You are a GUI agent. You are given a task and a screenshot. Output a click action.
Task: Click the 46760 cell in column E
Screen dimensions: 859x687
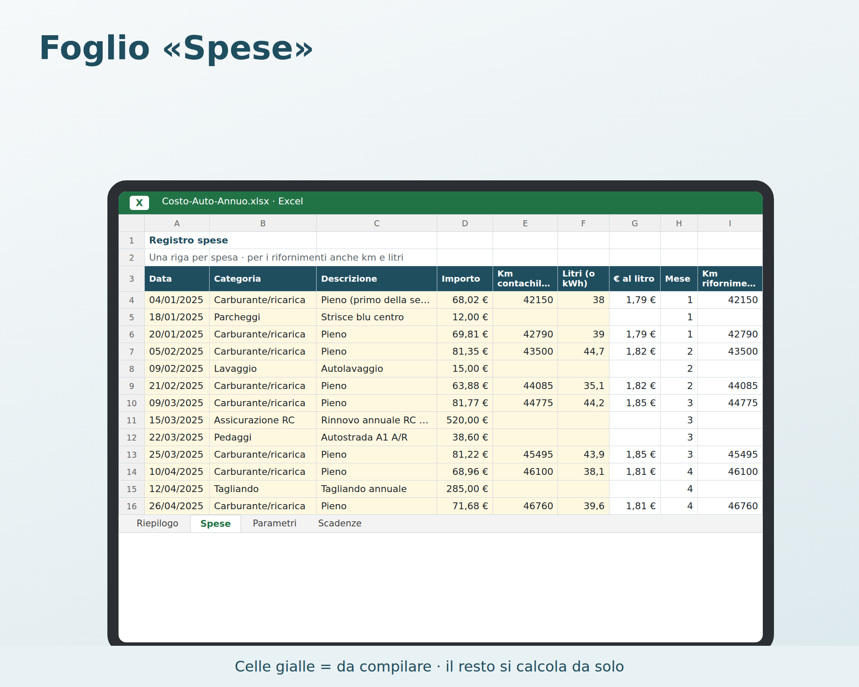click(x=525, y=506)
